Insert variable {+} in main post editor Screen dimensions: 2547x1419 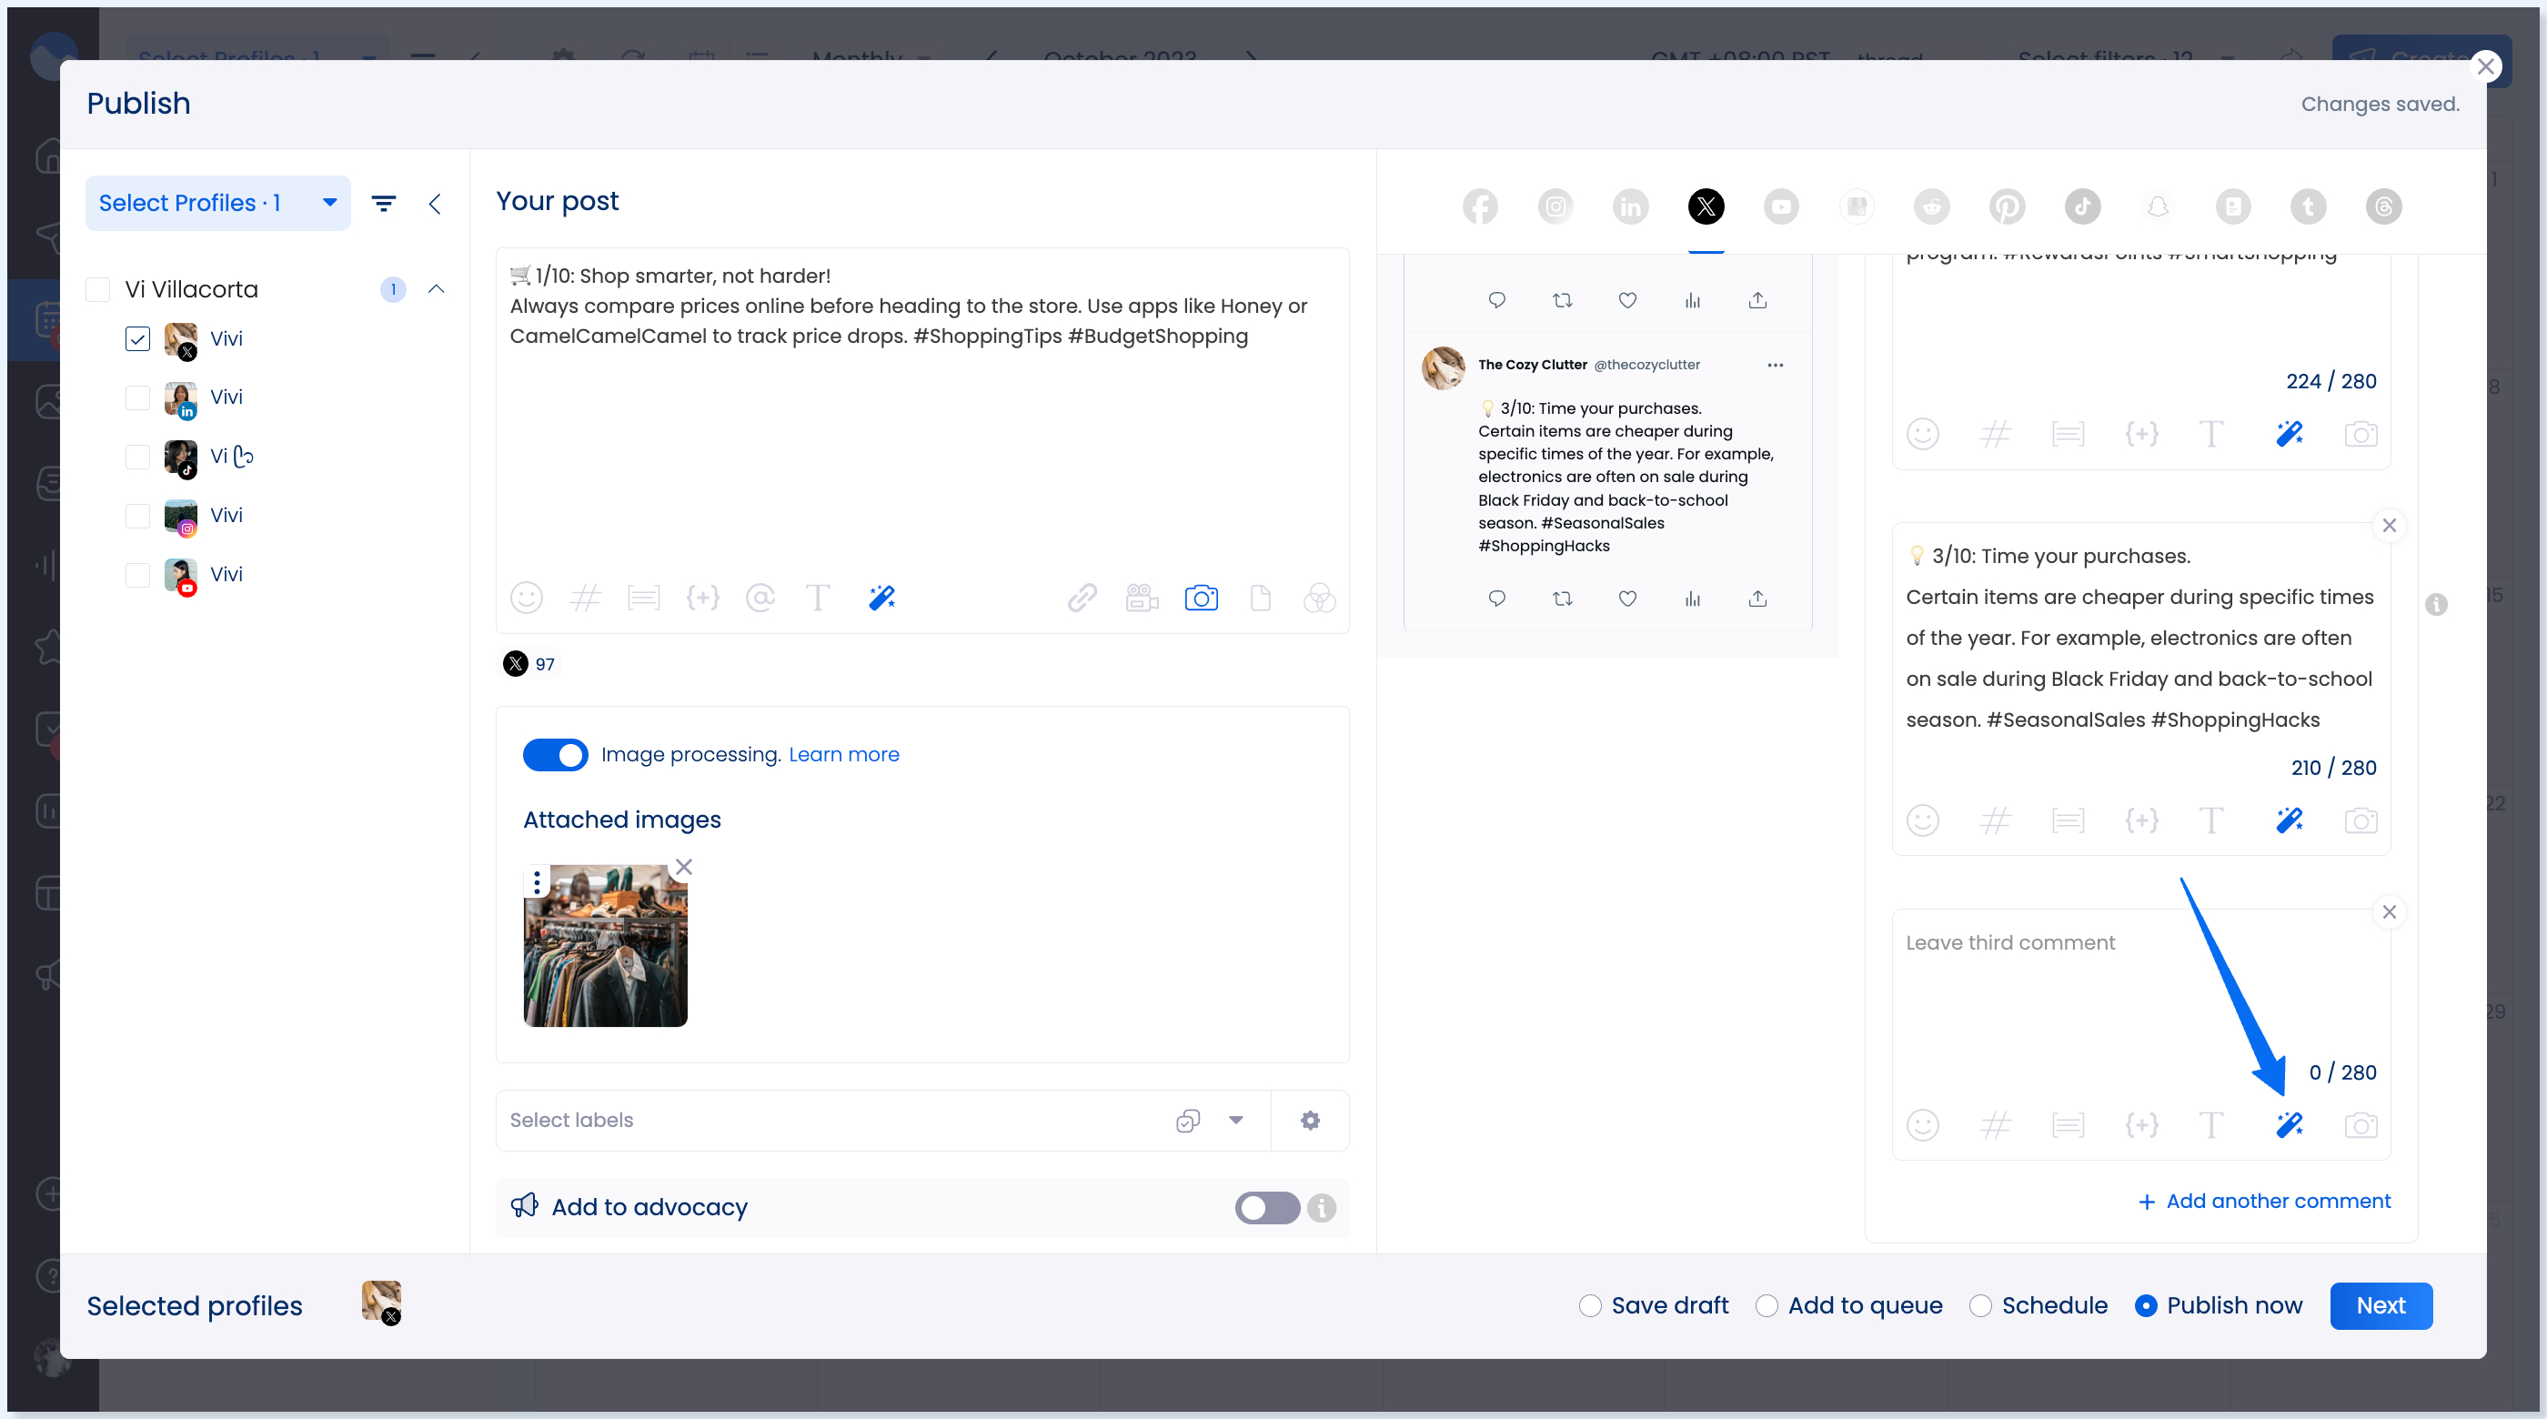[x=703, y=598]
